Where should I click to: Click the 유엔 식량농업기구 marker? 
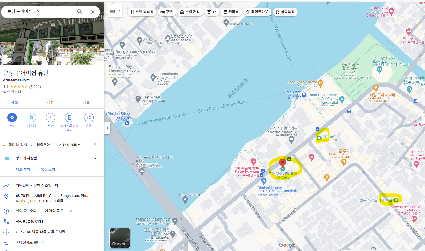click(291, 140)
